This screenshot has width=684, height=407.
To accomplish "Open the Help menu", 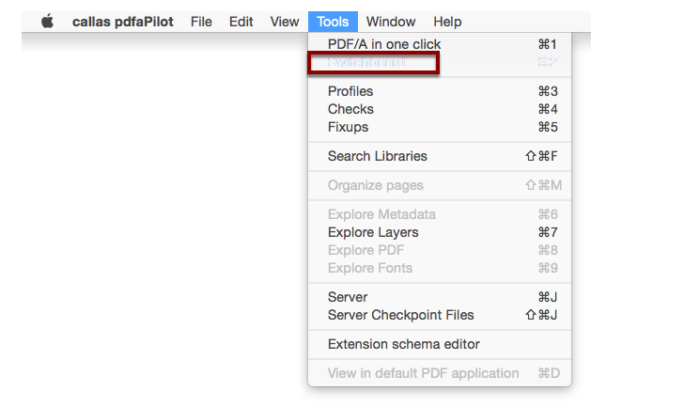I will tap(447, 22).
